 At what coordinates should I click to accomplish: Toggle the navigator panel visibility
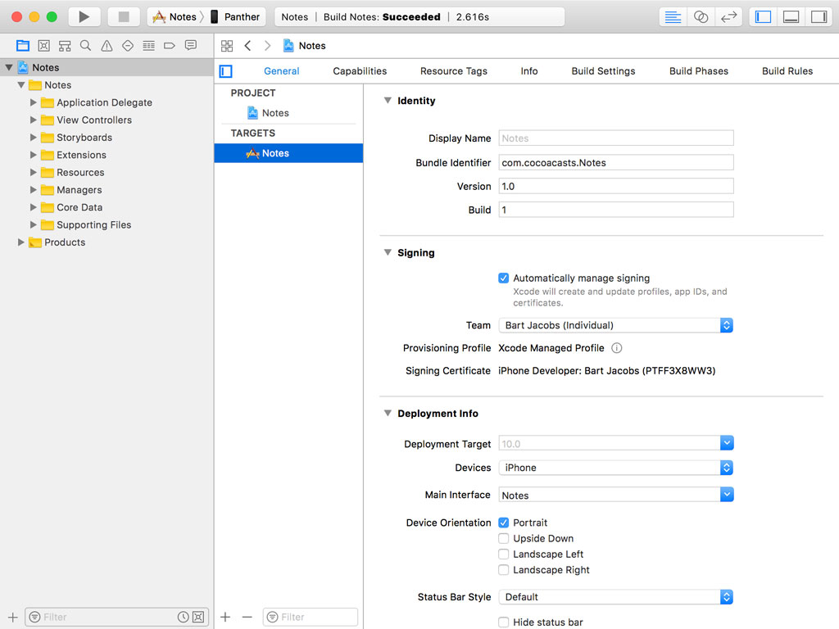pyautogui.click(x=763, y=17)
